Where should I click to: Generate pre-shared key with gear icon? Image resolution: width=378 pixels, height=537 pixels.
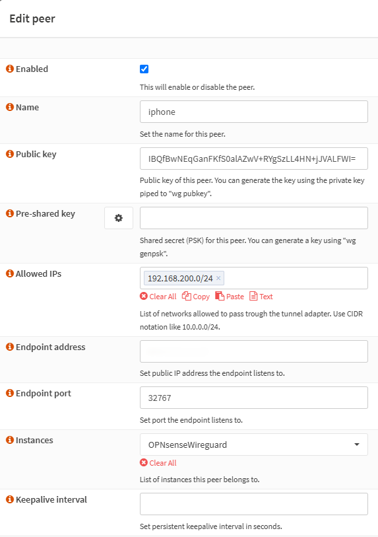(119, 218)
